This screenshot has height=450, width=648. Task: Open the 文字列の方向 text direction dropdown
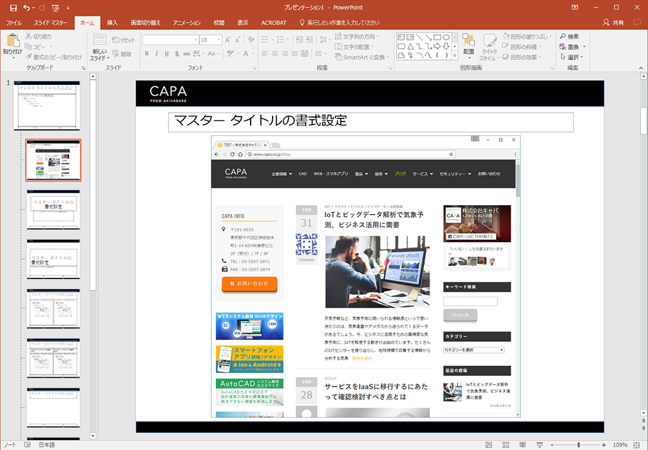[x=357, y=36]
